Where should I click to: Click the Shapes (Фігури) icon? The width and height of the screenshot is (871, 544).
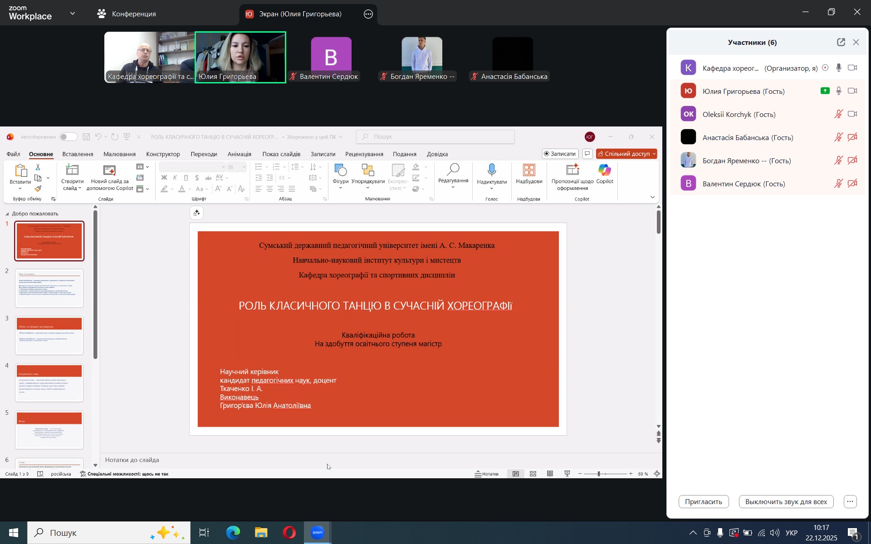coord(340,170)
